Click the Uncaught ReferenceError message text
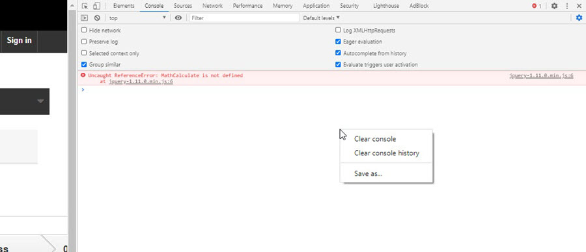586x252 pixels. coord(165,75)
